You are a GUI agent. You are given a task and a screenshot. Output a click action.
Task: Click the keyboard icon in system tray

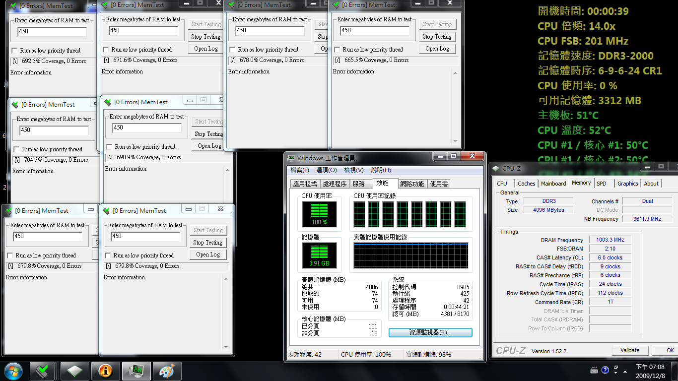(594, 370)
